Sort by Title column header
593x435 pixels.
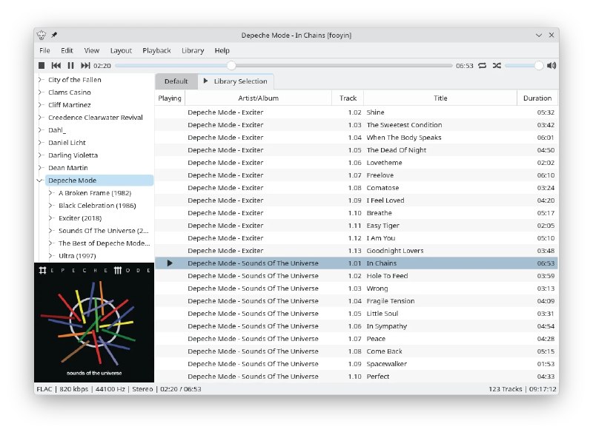click(x=440, y=98)
